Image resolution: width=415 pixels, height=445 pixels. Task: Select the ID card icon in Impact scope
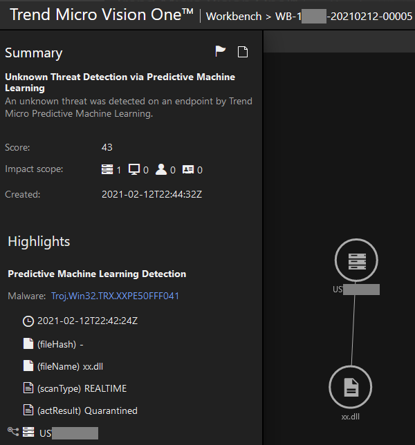pyautogui.click(x=188, y=169)
